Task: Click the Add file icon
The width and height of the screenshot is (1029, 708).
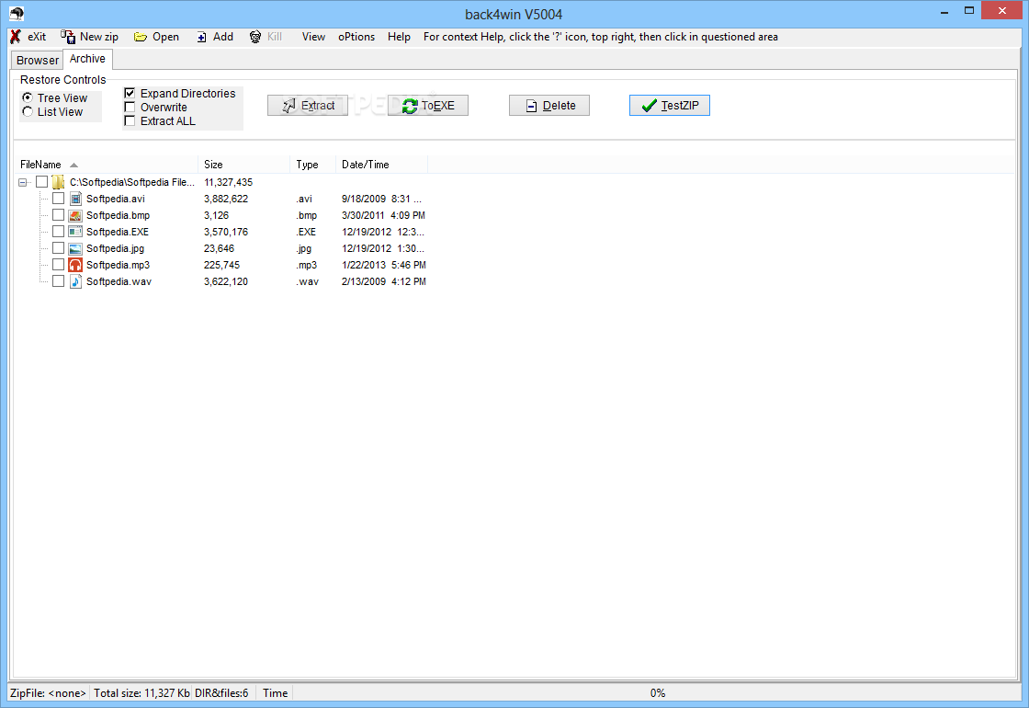Action: tap(201, 38)
